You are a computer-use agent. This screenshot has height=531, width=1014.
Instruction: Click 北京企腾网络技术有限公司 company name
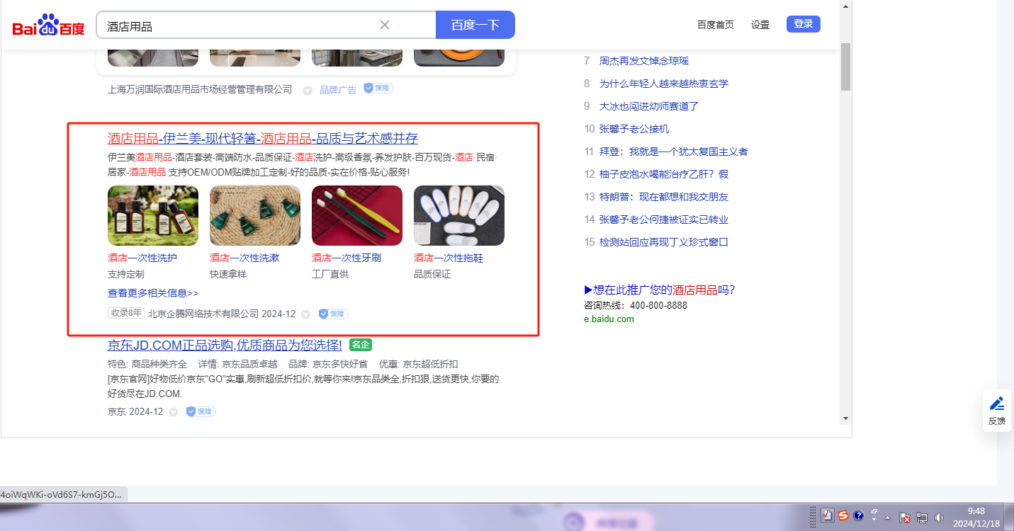click(203, 314)
